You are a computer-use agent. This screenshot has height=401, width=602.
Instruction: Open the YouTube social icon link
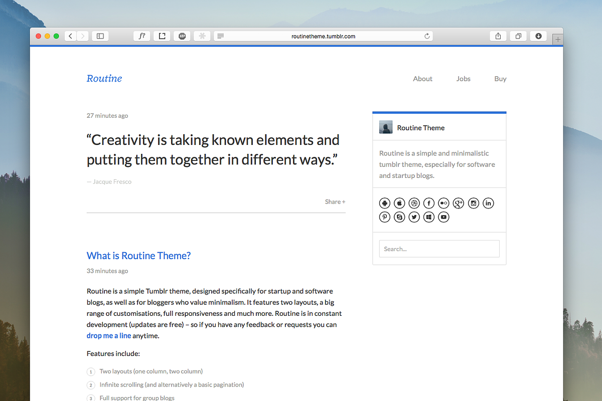point(443,217)
